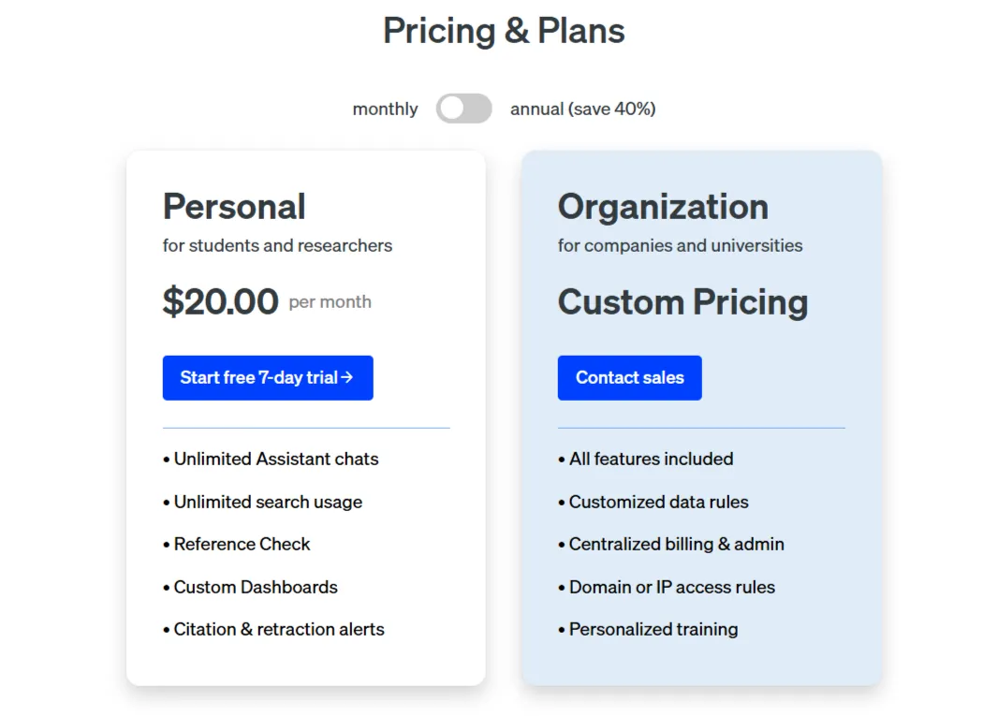The image size is (983, 716).
Task: Click the Start free 7-day trial button
Action: pyautogui.click(x=268, y=377)
